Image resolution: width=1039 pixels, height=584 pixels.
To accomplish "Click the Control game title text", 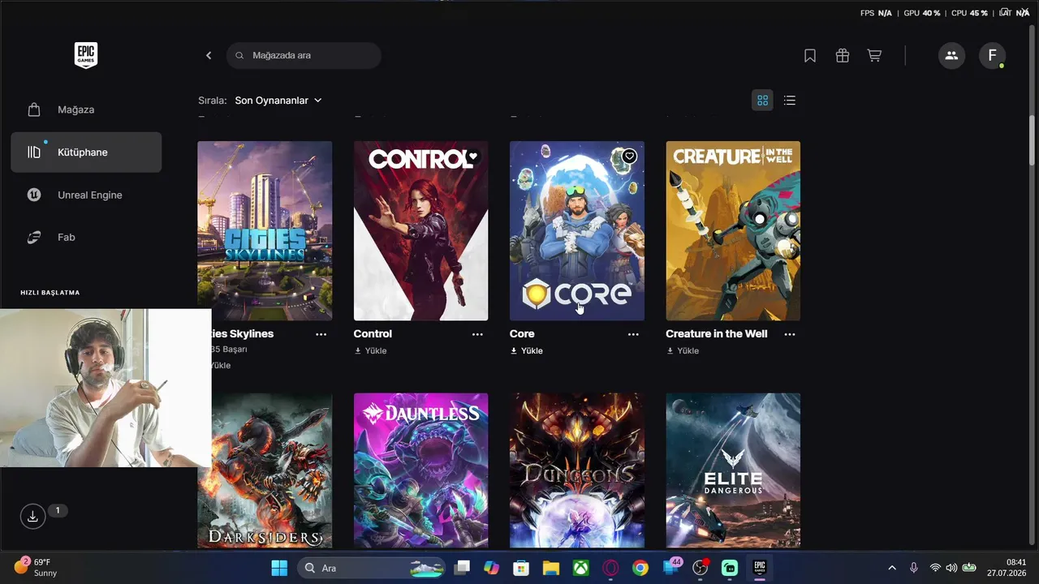I will pos(373,334).
